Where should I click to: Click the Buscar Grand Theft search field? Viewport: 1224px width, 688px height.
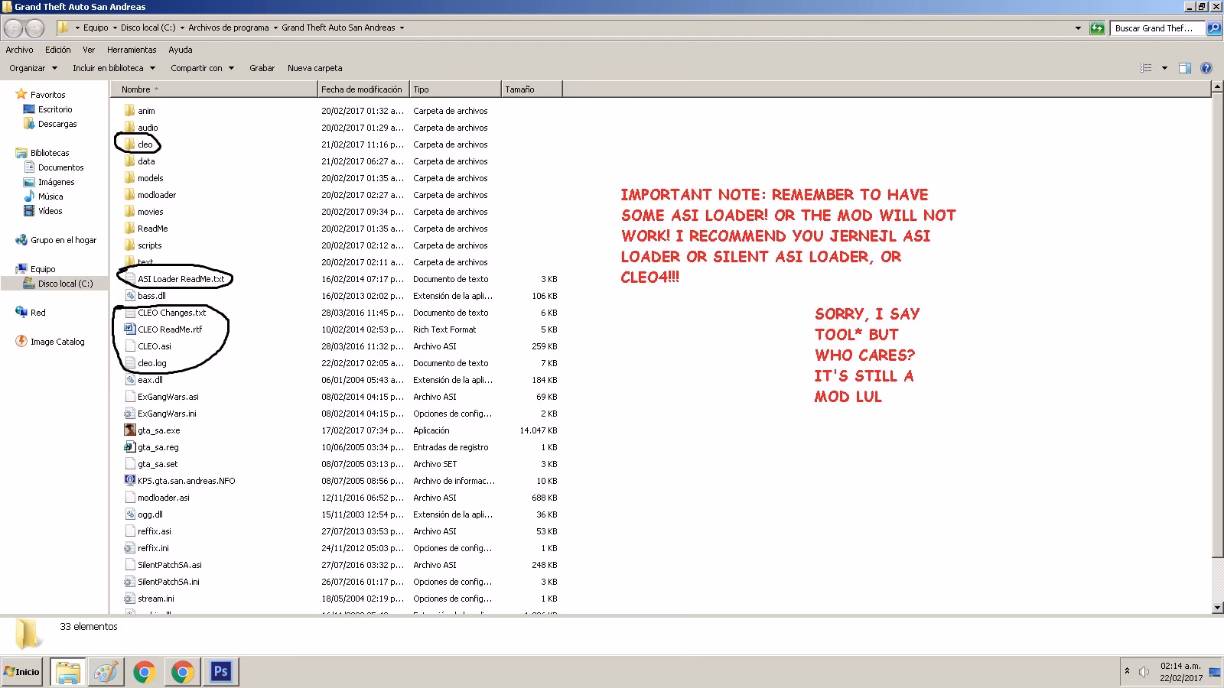[1157, 28]
